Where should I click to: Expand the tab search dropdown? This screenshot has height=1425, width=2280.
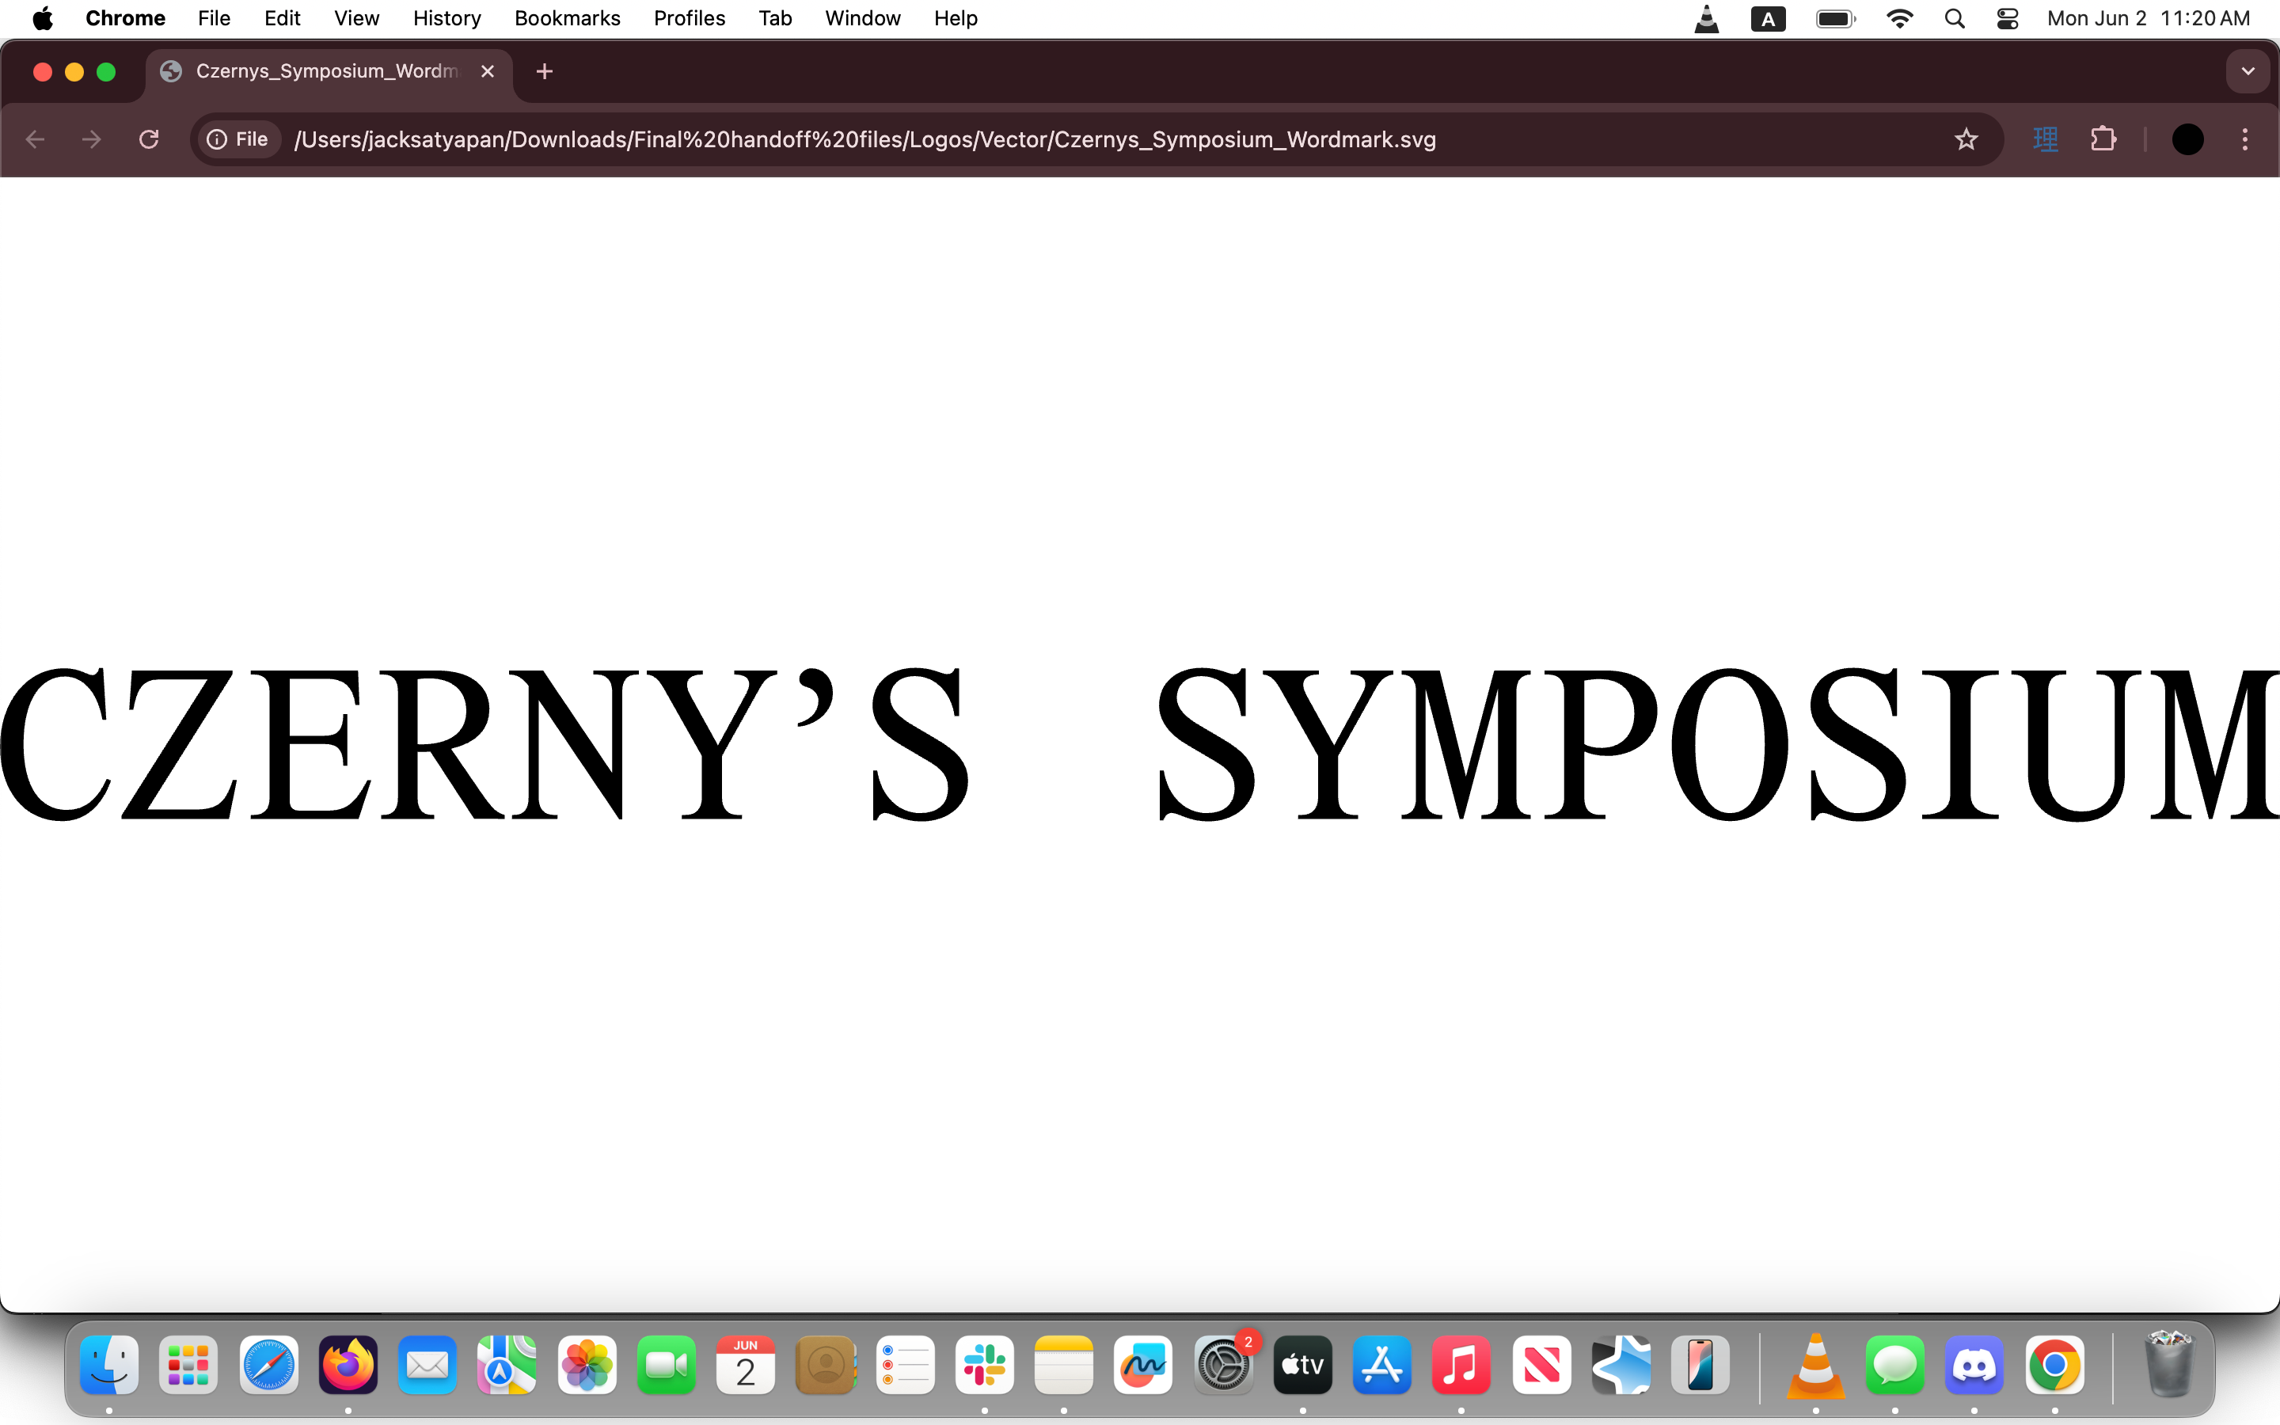point(2248,71)
